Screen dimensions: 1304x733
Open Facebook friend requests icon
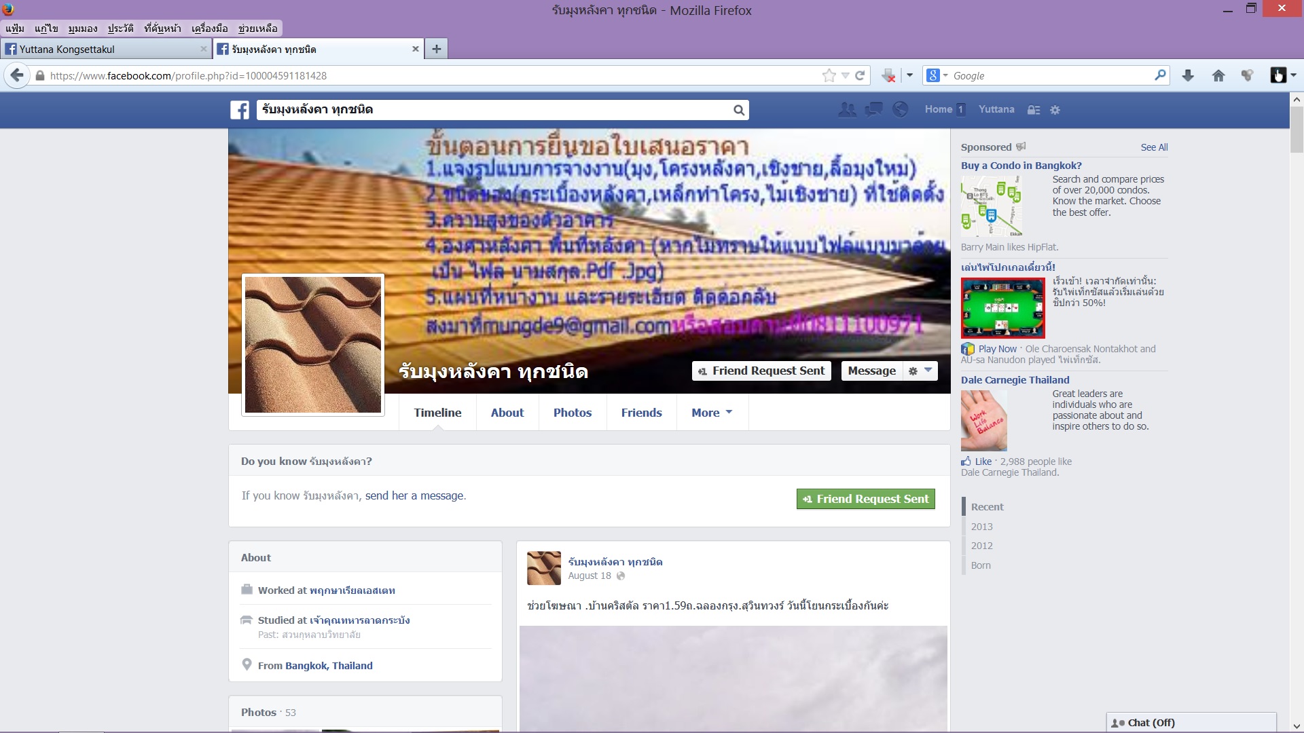coord(847,109)
